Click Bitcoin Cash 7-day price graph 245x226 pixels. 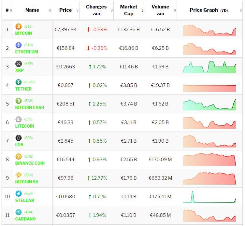(209, 104)
